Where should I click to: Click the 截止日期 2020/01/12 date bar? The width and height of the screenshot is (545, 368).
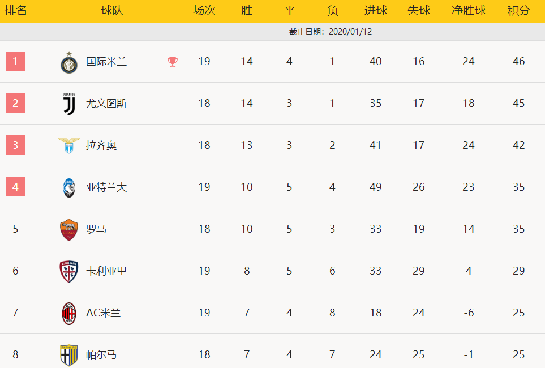(273, 32)
